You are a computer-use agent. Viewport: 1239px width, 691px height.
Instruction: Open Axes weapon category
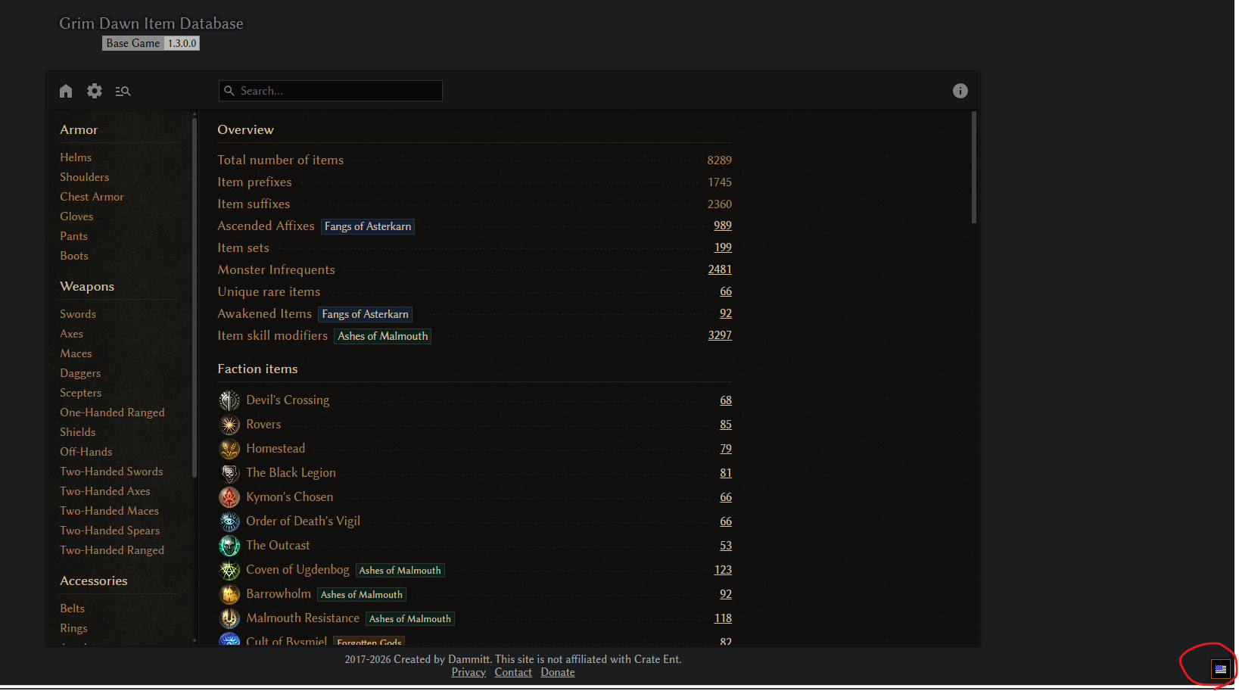[x=72, y=334]
